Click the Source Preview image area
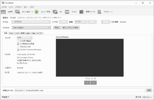Screen dimensions: 154x100 (90, 58)
